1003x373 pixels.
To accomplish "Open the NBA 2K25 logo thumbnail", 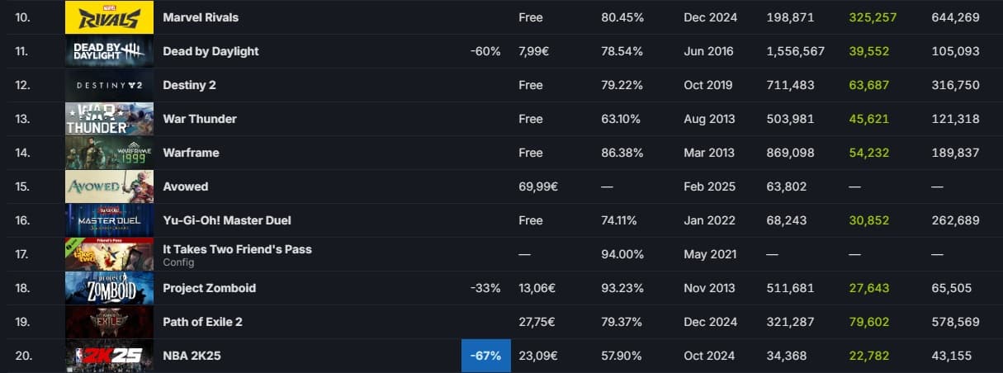I will pyautogui.click(x=109, y=356).
